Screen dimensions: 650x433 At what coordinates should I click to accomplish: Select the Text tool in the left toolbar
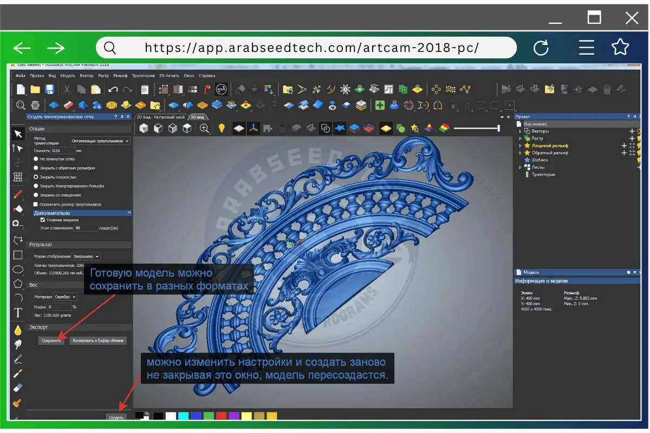pos(18,313)
